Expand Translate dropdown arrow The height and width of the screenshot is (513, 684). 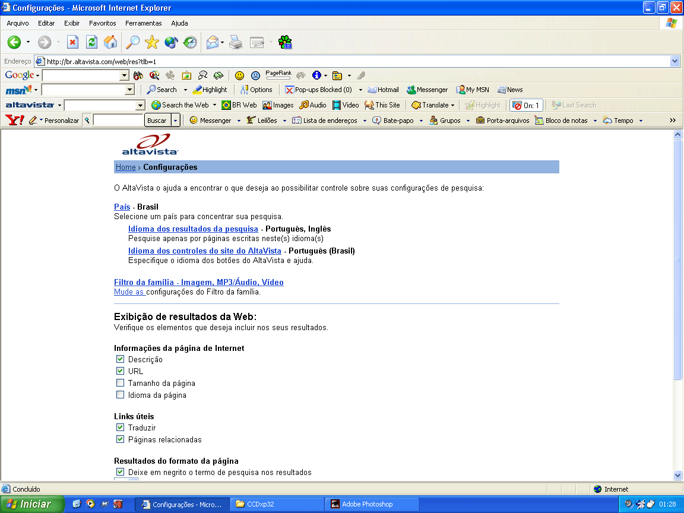pyautogui.click(x=453, y=105)
